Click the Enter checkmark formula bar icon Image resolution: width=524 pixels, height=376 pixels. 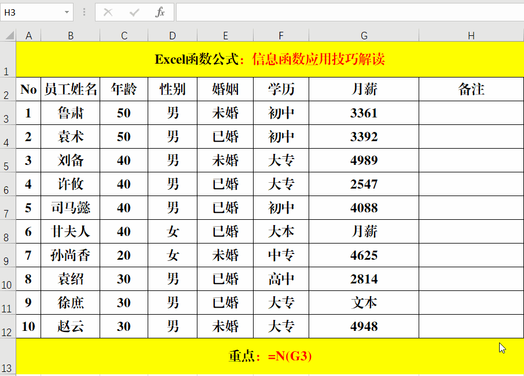click(134, 12)
